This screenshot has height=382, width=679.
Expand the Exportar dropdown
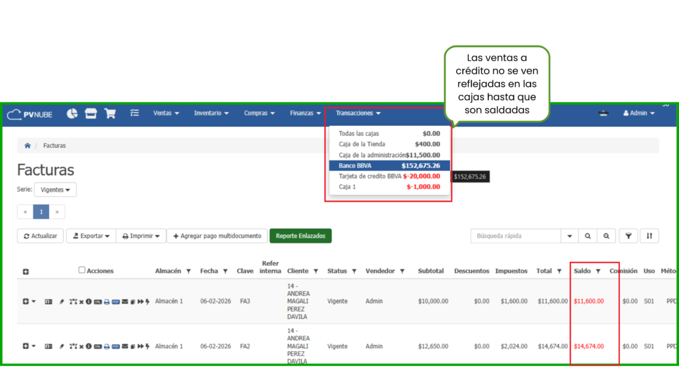[x=91, y=235]
